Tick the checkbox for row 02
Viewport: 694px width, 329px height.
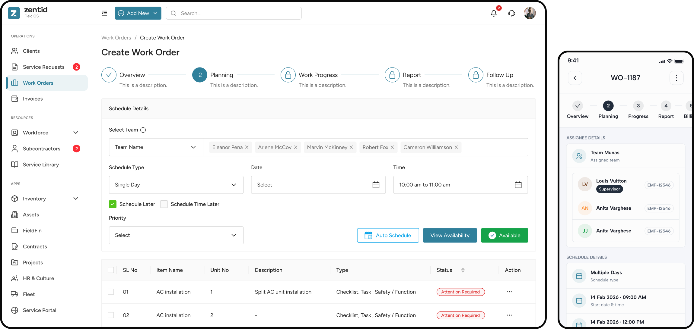point(111,315)
